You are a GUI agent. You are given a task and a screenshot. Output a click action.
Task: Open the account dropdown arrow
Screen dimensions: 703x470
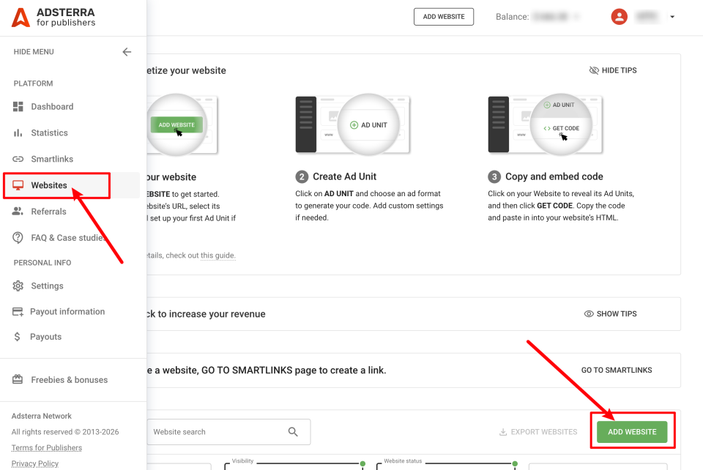672,17
